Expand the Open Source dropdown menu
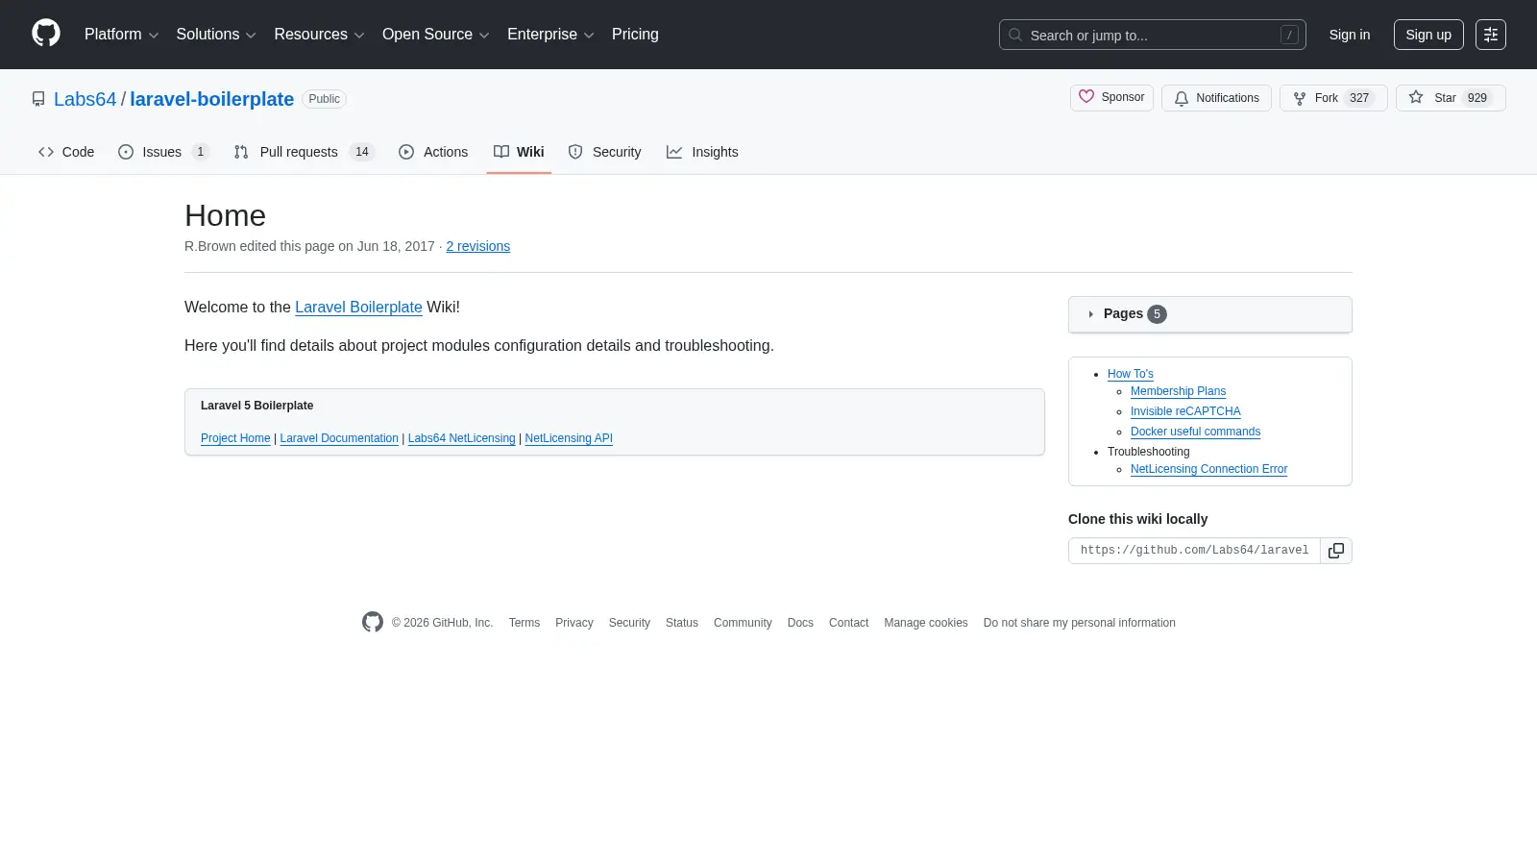Screen dimensions: 1537x865 (435, 35)
